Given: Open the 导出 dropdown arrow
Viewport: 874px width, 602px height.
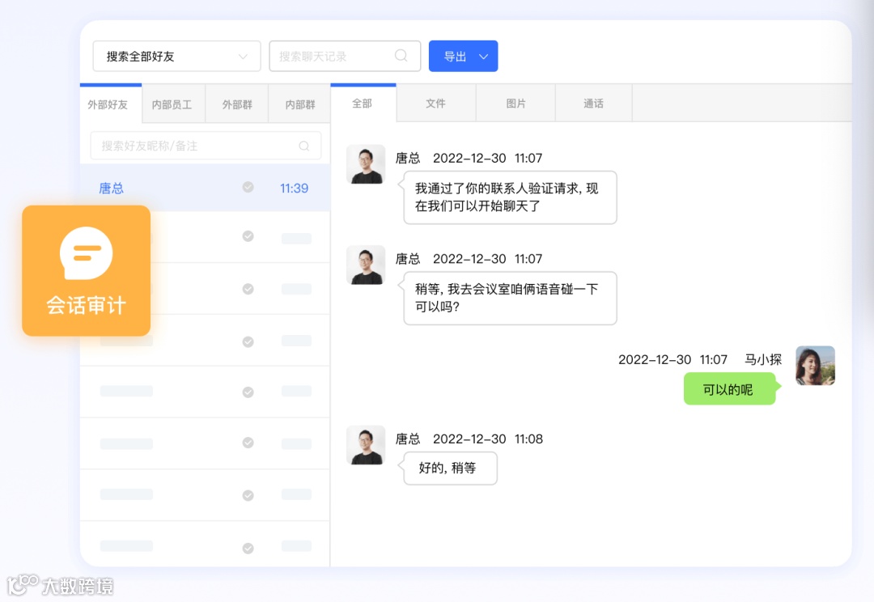Looking at the screenshot, I should click(484, 56).
